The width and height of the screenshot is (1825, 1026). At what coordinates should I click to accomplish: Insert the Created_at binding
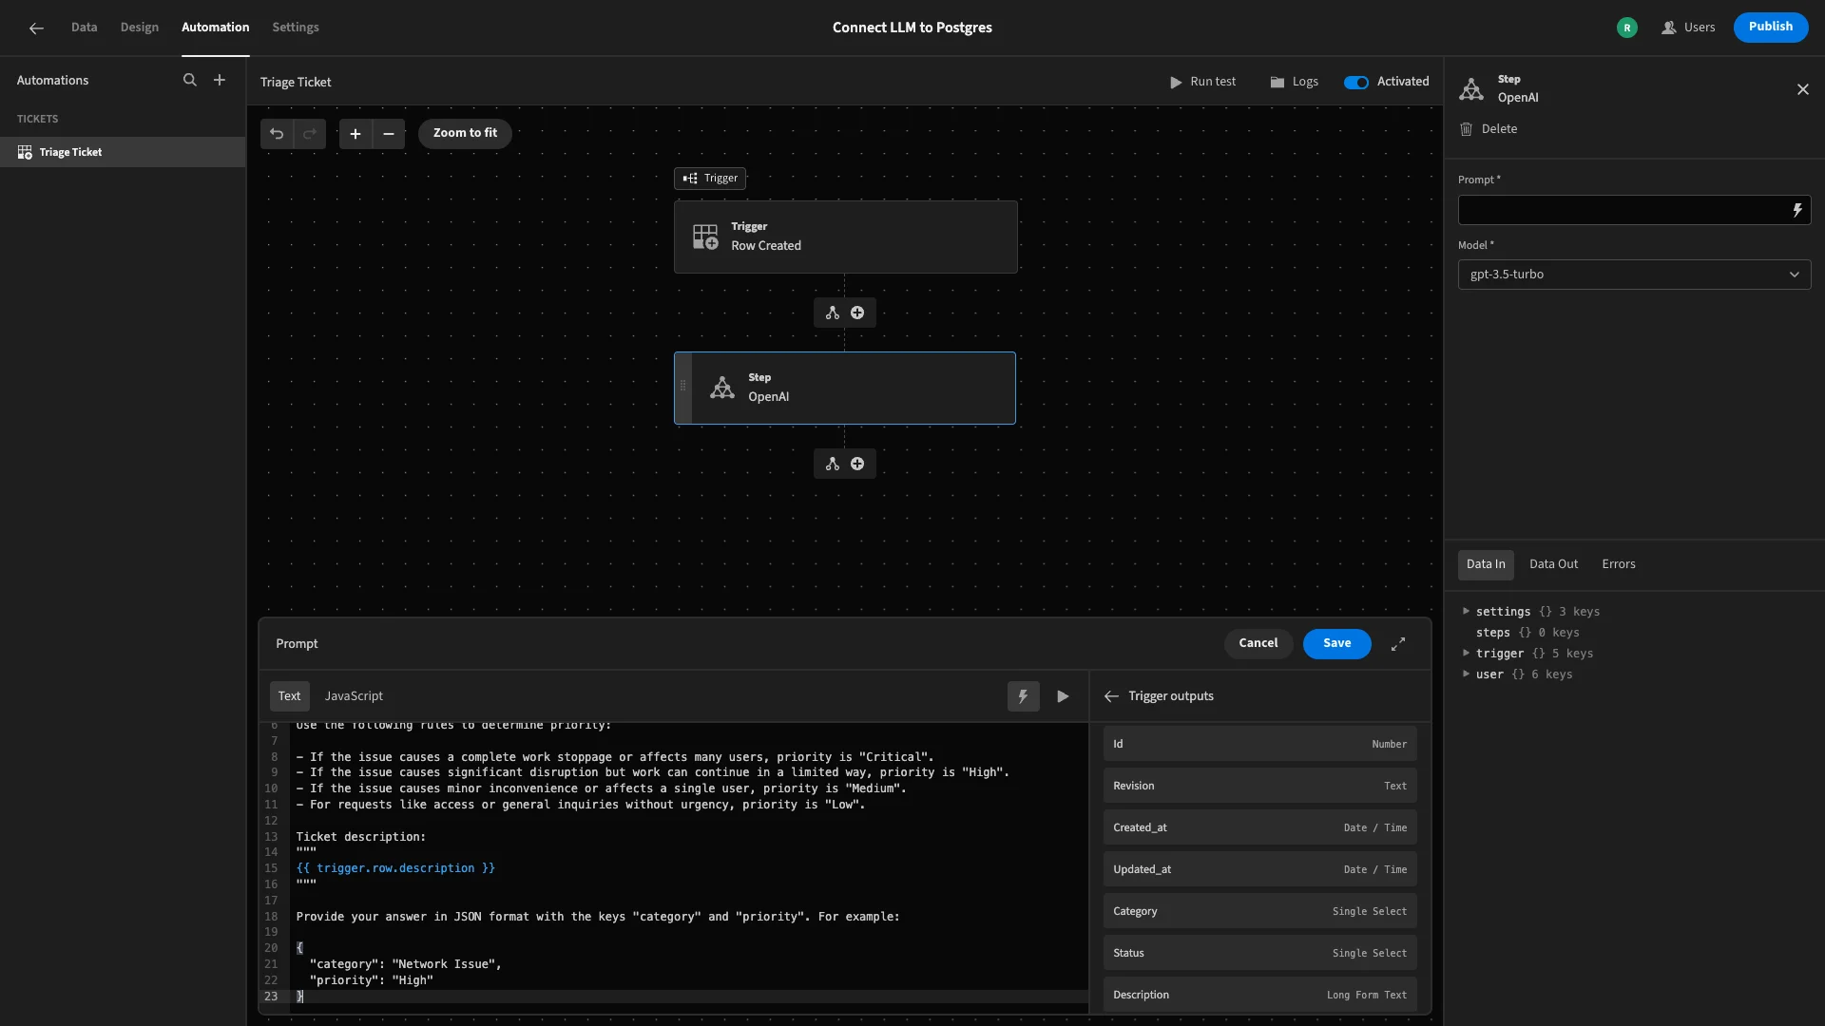tap(1259, 827)
